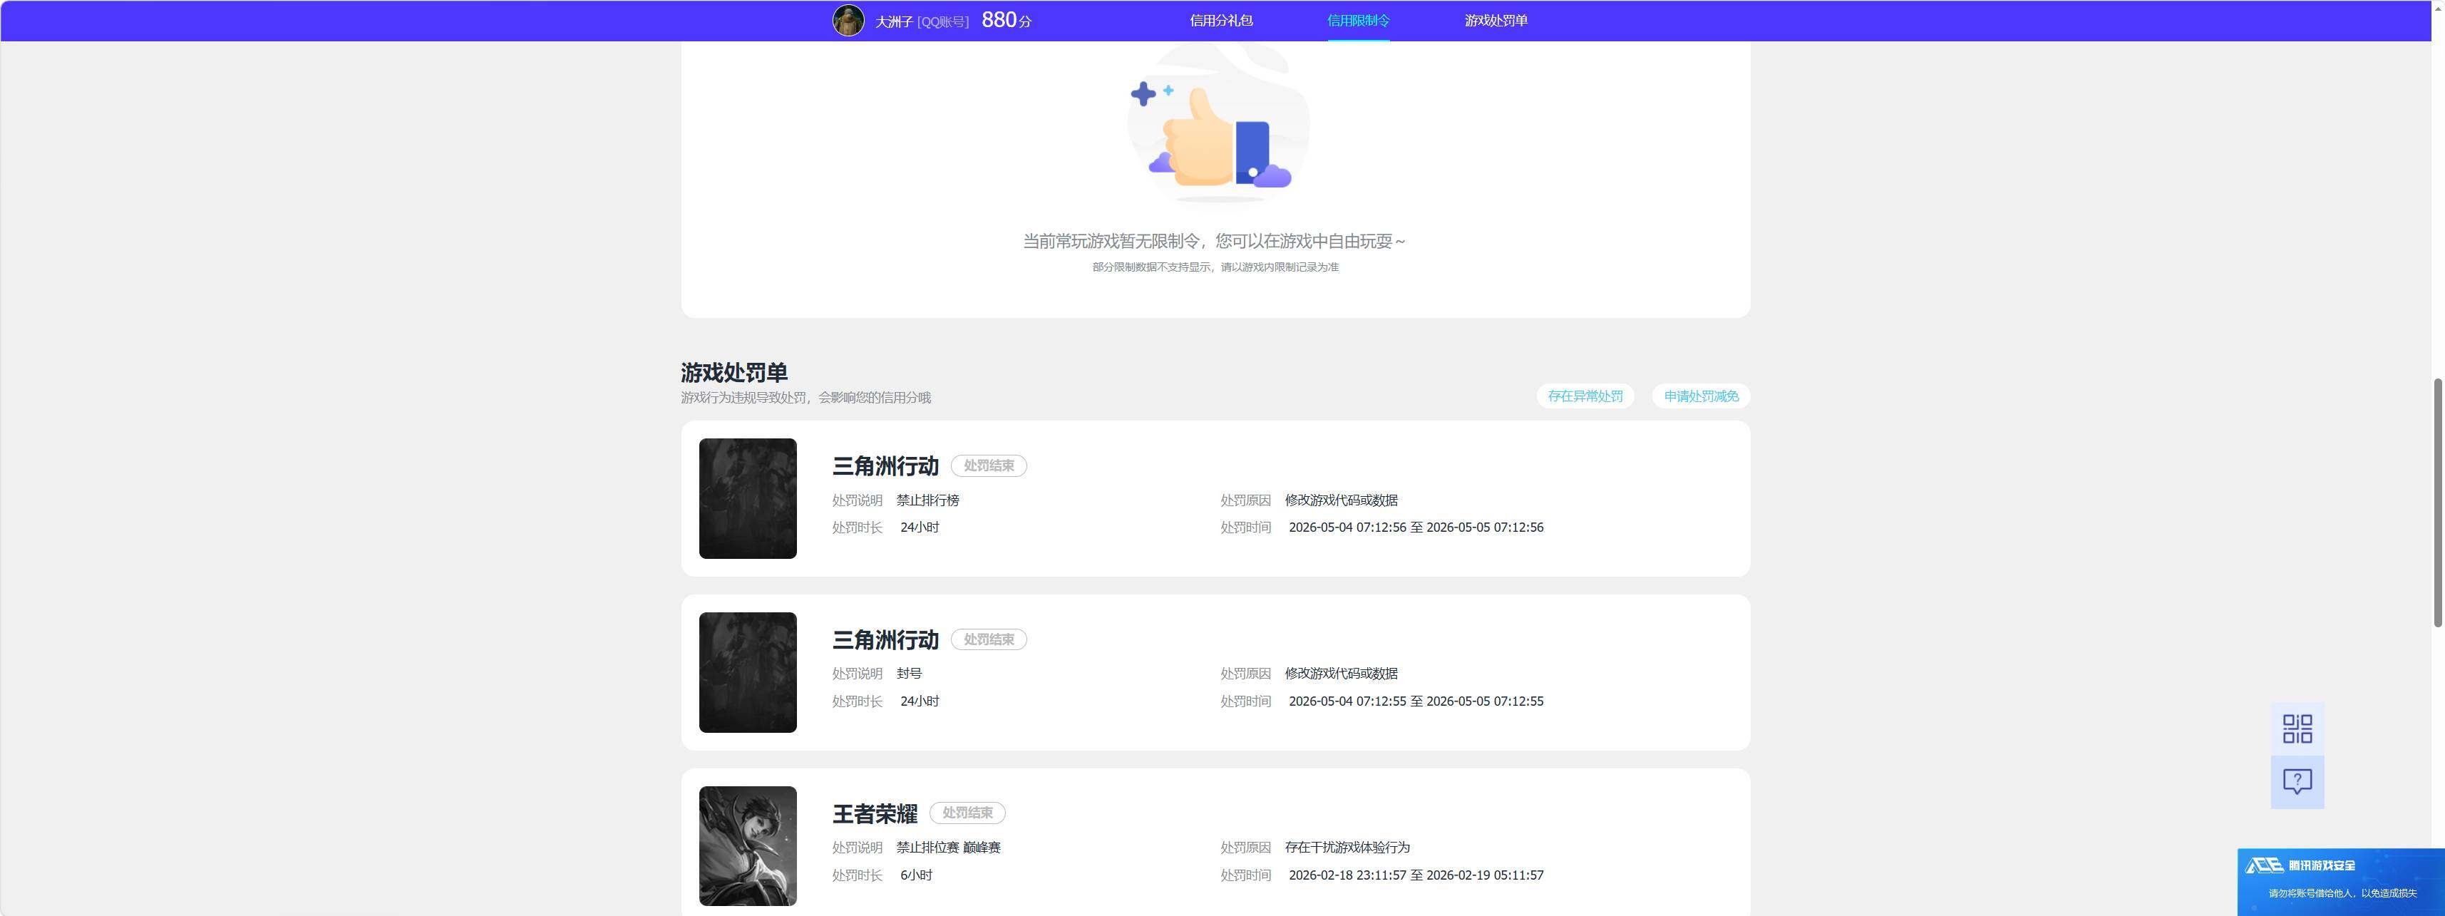Open the help feedback side button

tap(2297, 782)
